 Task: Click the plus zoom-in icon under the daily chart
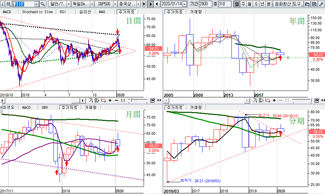pos(110,100)
